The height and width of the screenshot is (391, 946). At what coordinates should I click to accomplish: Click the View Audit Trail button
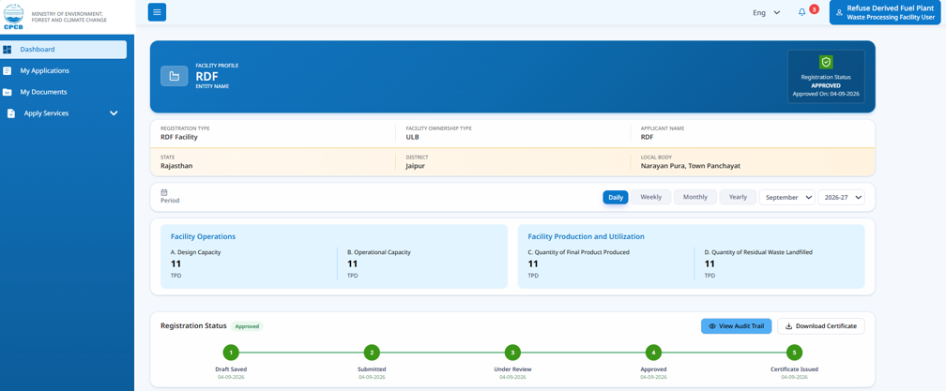tap(736, 326)
